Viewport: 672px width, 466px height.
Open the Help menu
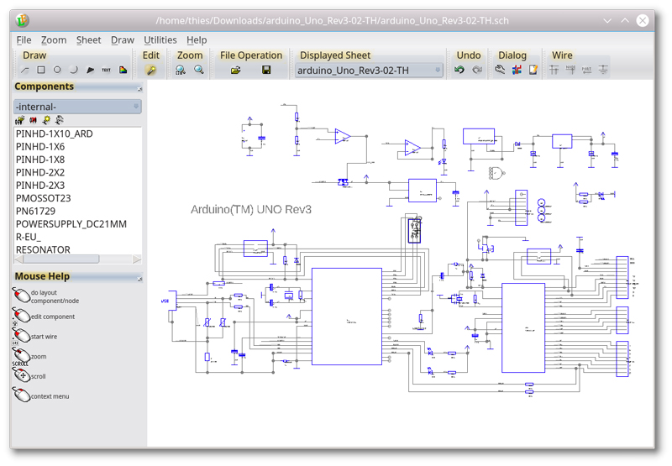click(197, 39)
